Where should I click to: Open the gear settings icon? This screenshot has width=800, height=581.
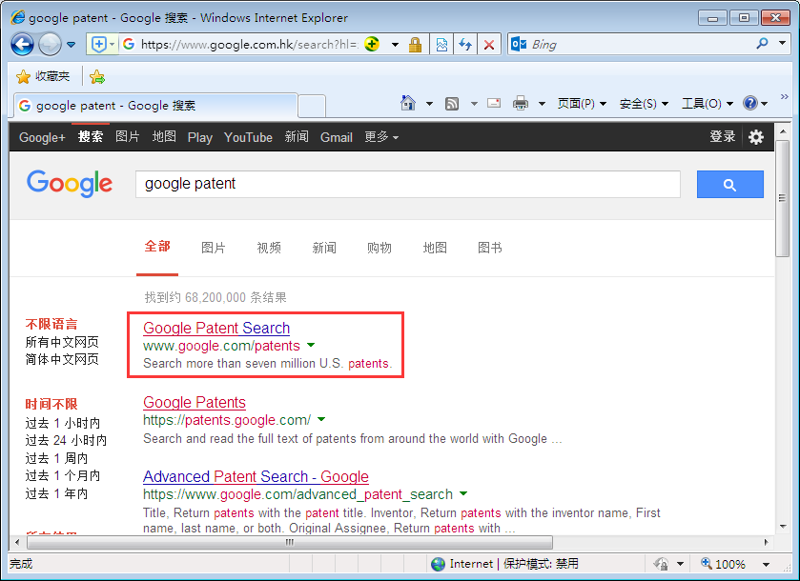pyautogui.click(x=755, y=137)
